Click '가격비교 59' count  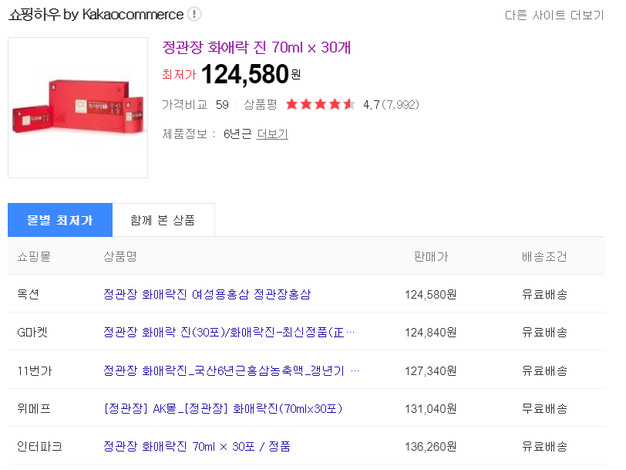coord(195,105)
